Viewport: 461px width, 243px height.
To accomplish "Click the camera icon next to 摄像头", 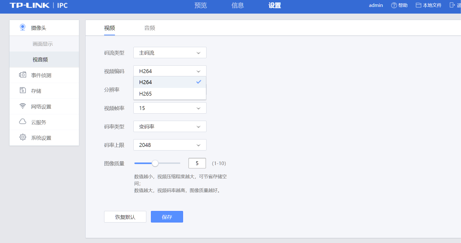I will coord(23,27).
